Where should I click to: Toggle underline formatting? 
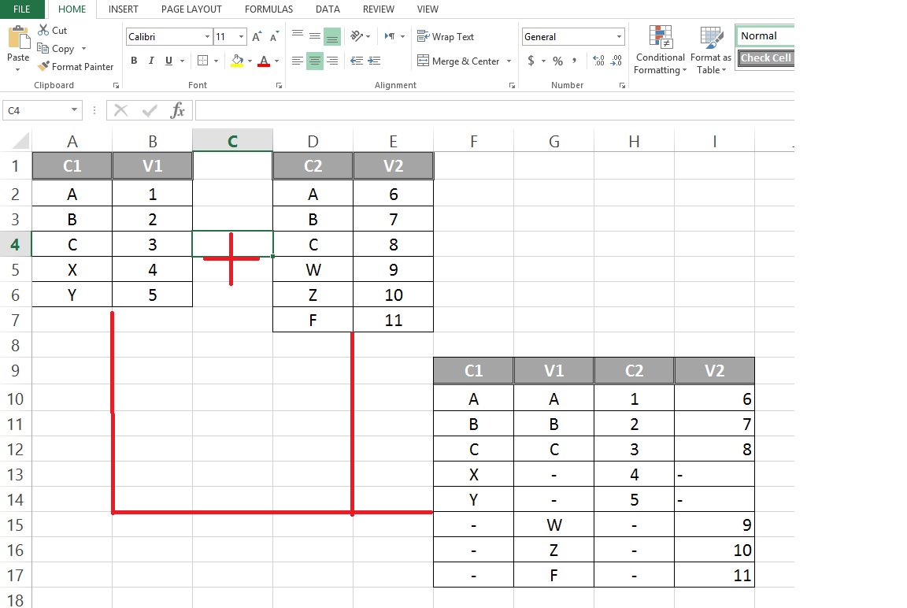pyautogui.click(x=168, y=61)
